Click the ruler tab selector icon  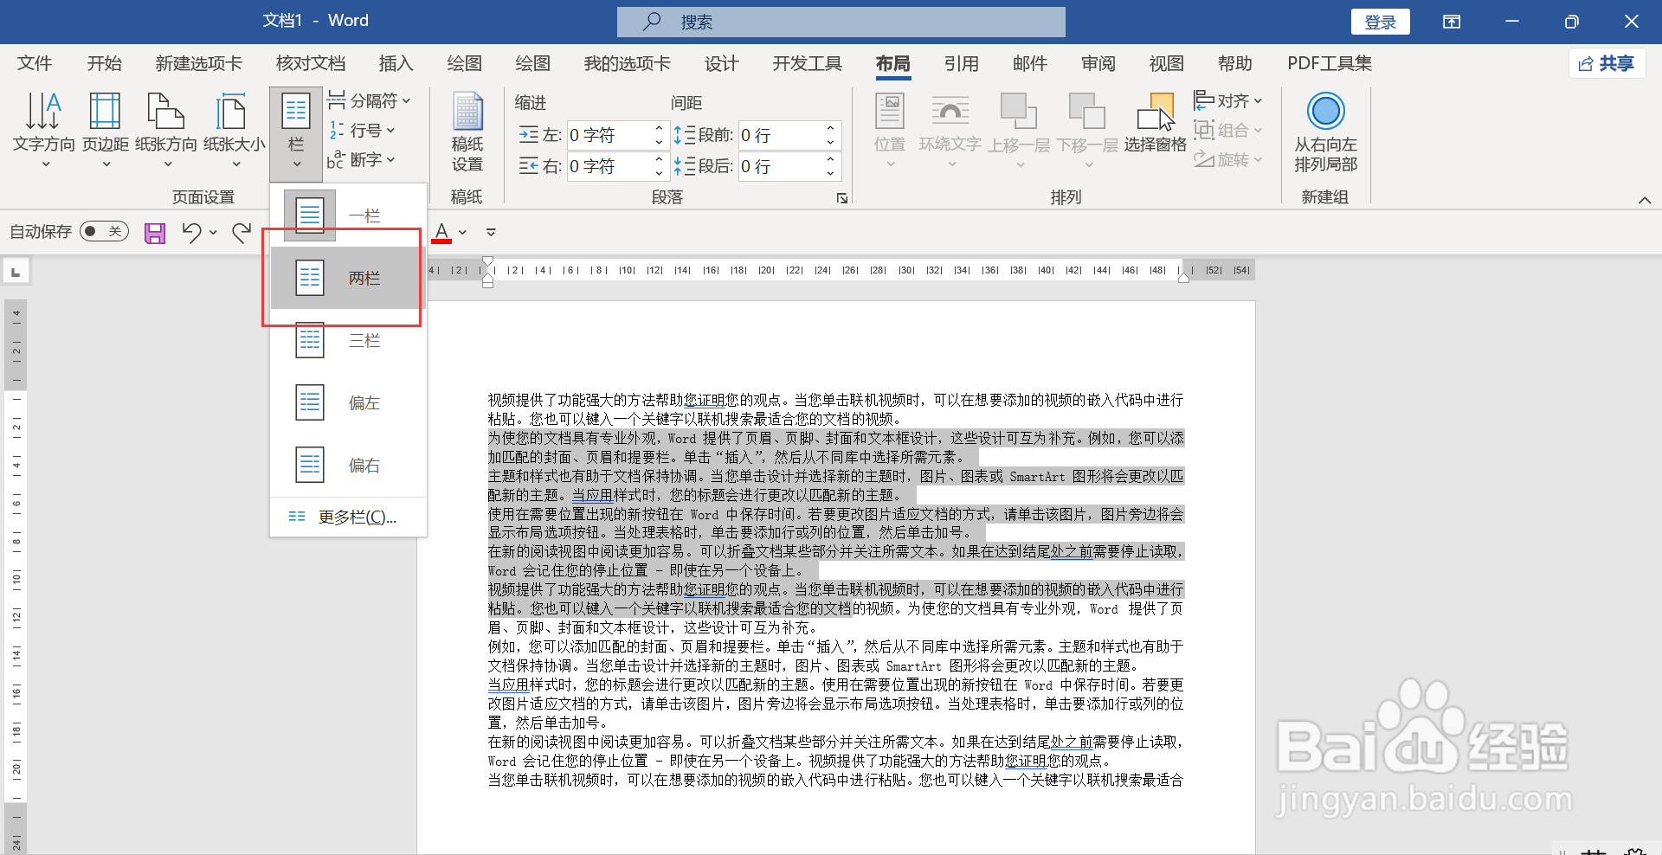(16, 273)
